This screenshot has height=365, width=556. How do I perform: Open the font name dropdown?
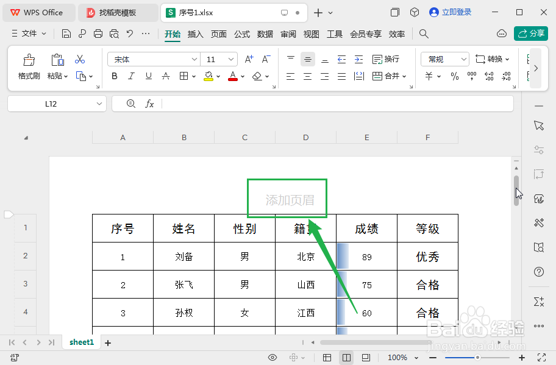pos(194,59)
